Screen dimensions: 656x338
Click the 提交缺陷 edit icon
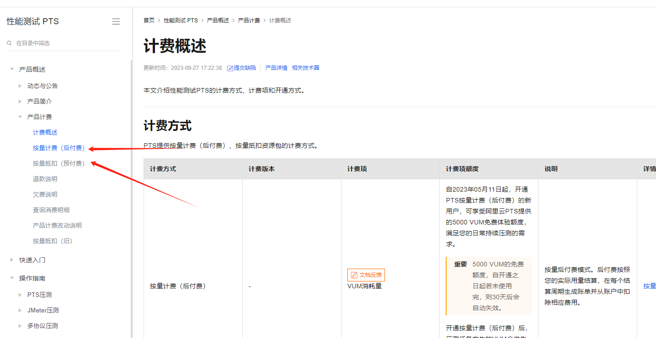(230, 68)
